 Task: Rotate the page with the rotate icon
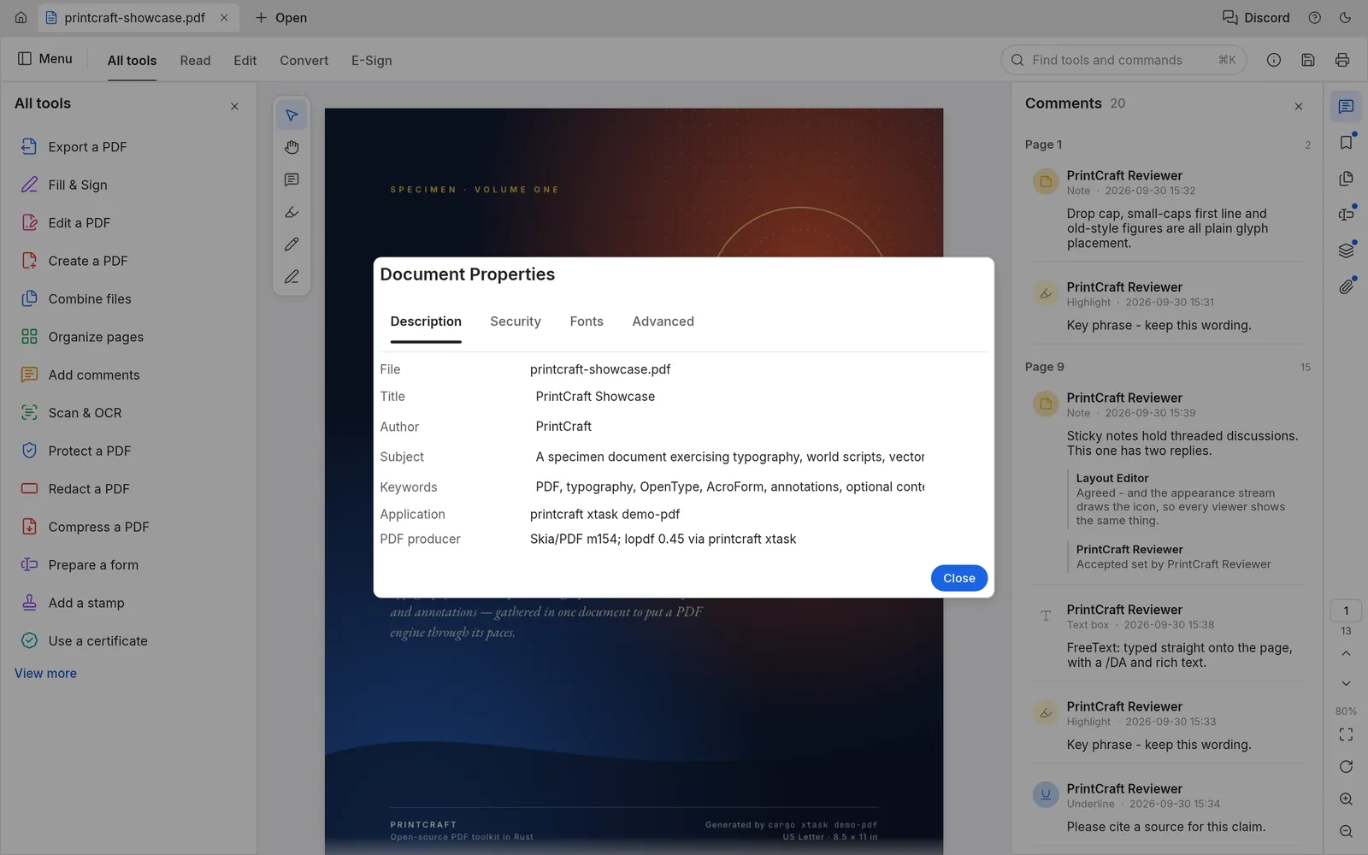pos(1346,767)
